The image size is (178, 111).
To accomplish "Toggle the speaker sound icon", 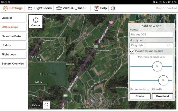I will point(113,8).
